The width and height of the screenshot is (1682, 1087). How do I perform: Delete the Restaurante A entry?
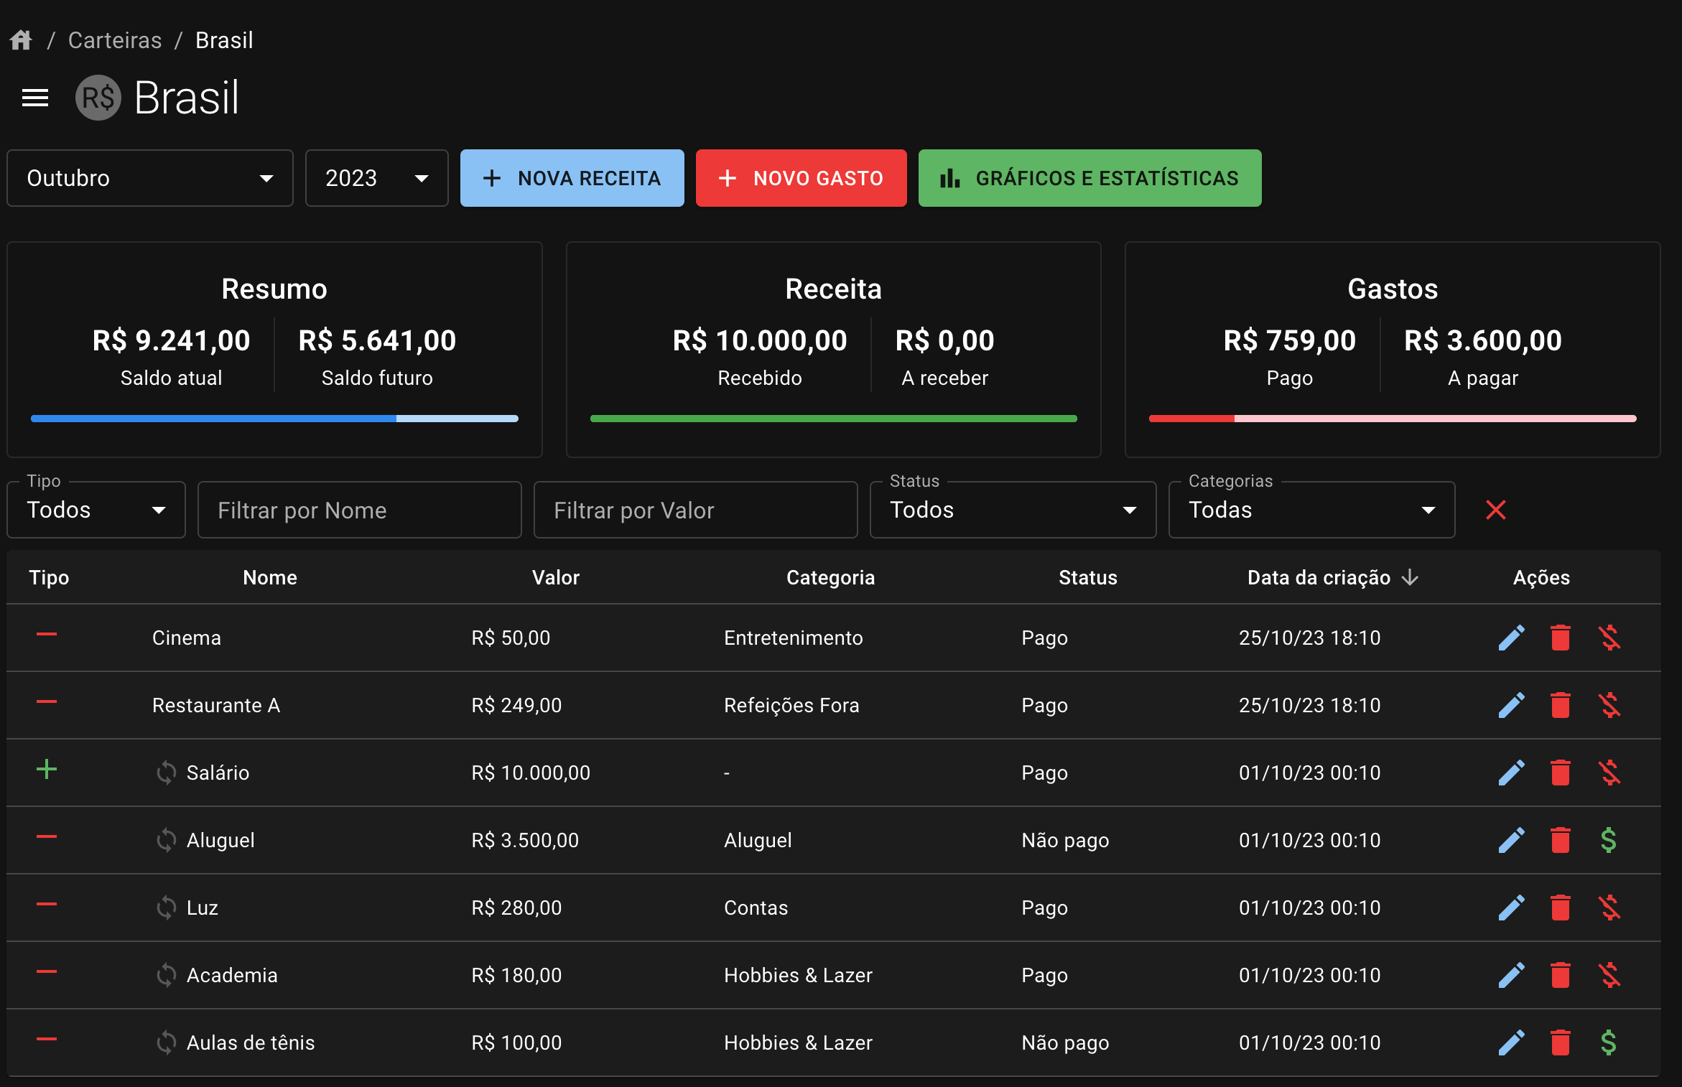(x=1560, y=705)
